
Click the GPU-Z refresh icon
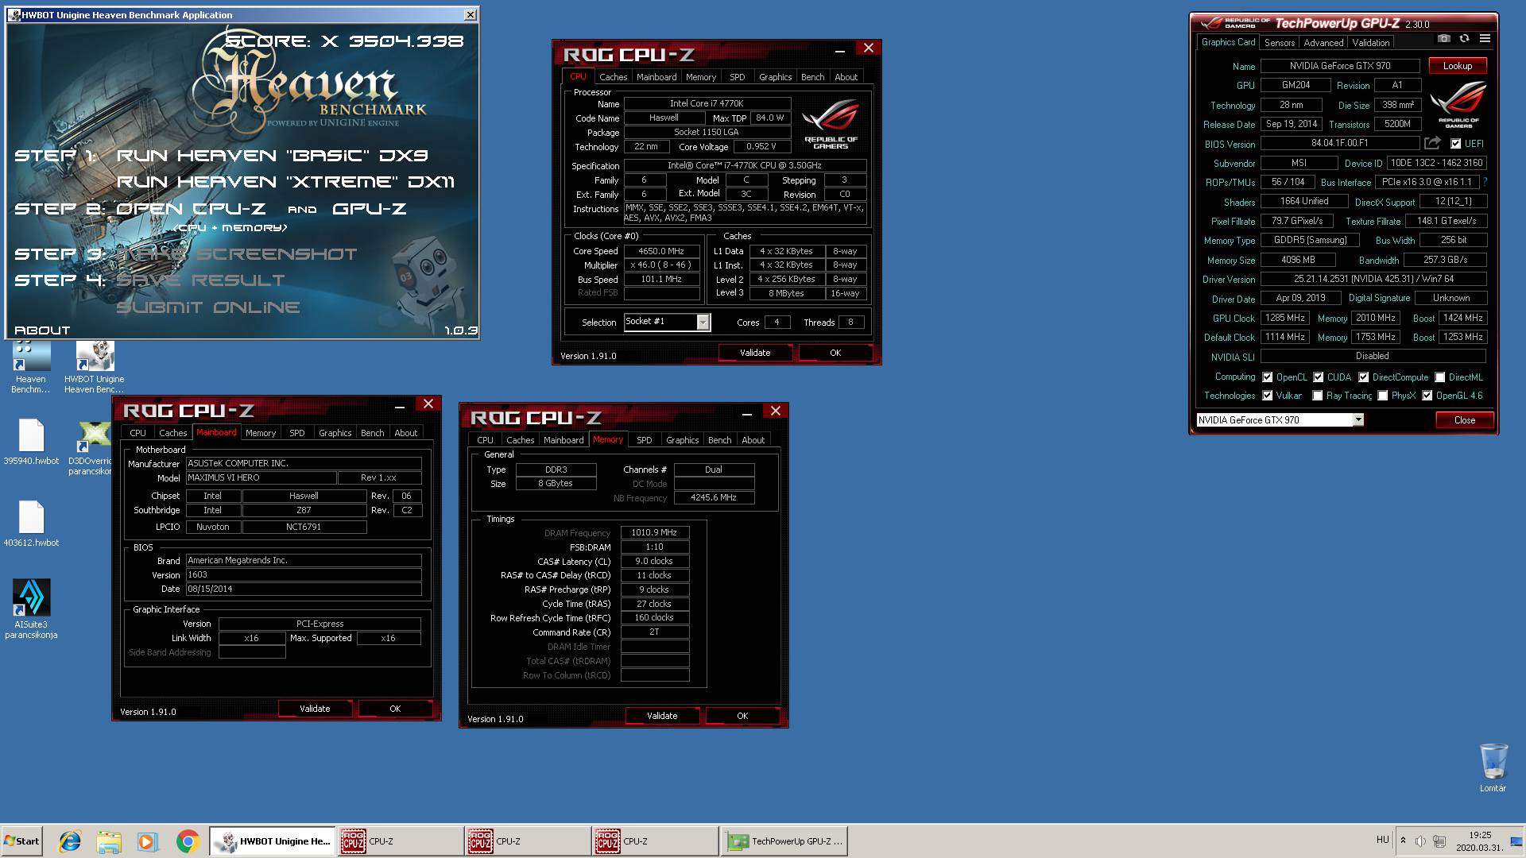[x=1464, y=38]
